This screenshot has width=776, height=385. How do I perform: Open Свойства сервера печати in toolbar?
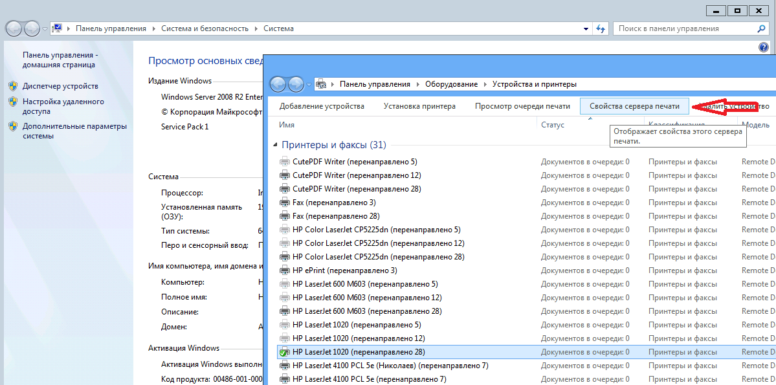coord(634,106)
